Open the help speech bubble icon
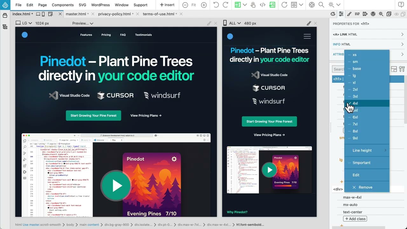 click(401, 5)
